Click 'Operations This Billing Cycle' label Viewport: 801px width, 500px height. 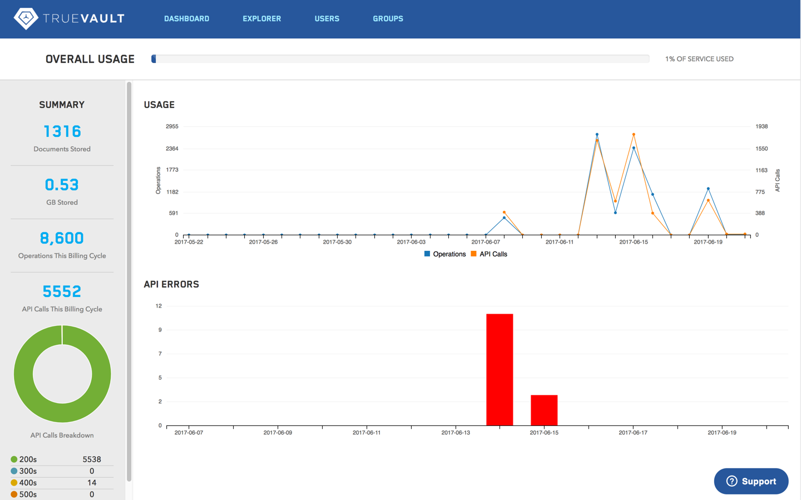click(62, 256)
